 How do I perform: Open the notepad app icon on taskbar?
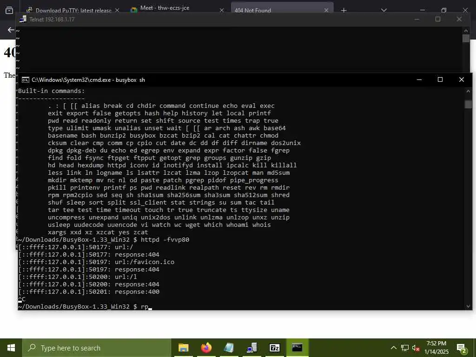[x=229, y=348]
